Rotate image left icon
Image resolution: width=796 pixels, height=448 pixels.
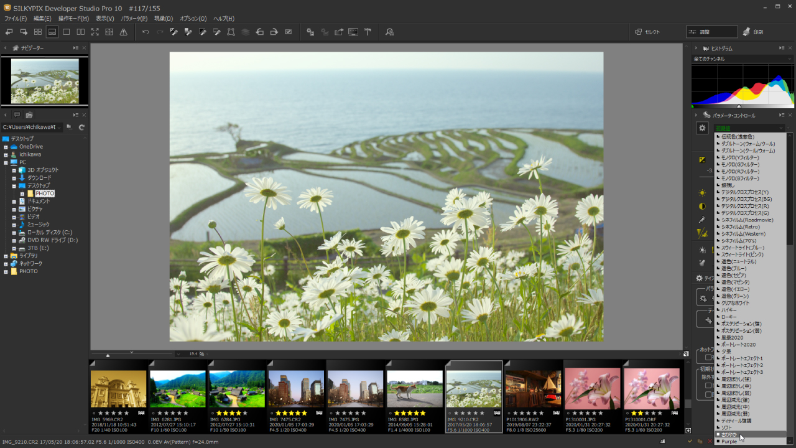[x=259, y=32]
